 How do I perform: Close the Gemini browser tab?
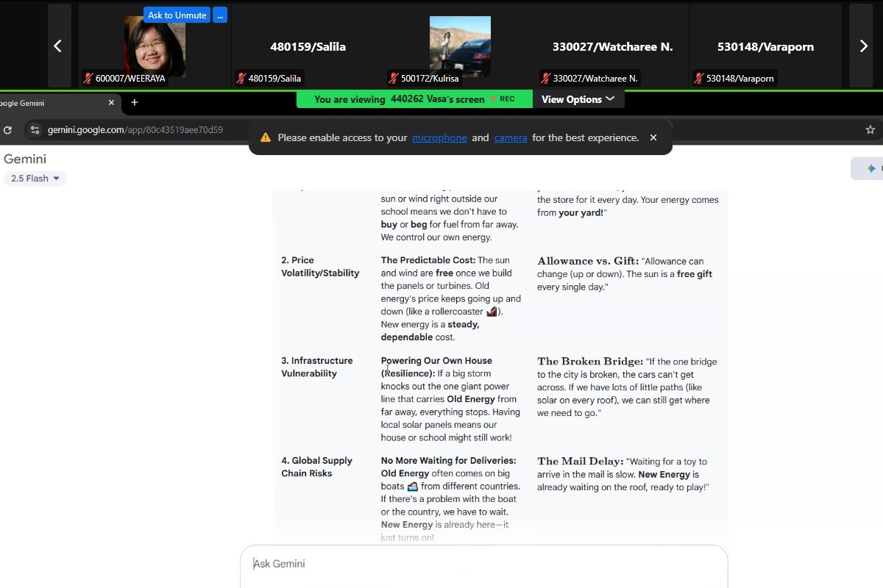(112, 103)
